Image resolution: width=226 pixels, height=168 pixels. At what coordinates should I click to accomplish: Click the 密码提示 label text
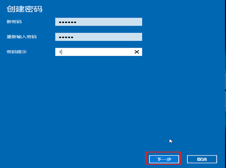pos(17,52)
